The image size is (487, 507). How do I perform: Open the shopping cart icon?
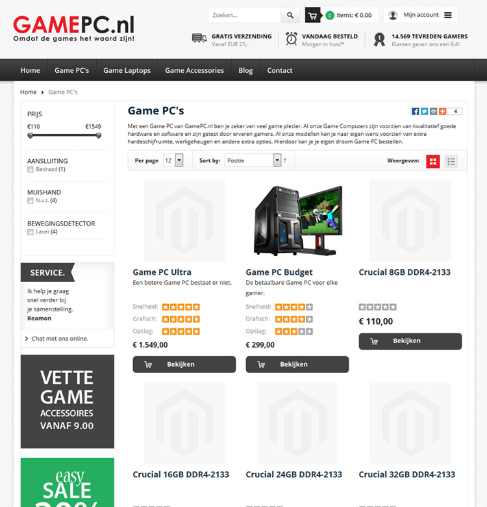[312, 15]
